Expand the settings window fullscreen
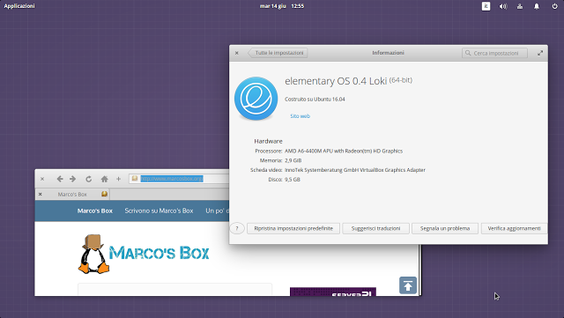Viewport: 564px width, 318px height. tap(540, 53)
